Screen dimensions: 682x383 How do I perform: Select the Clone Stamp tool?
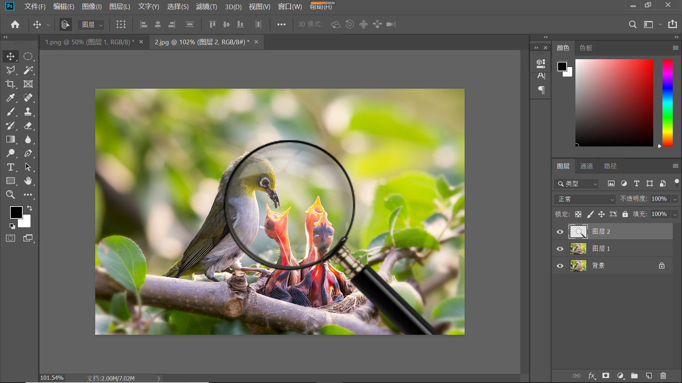click(28, 112)
